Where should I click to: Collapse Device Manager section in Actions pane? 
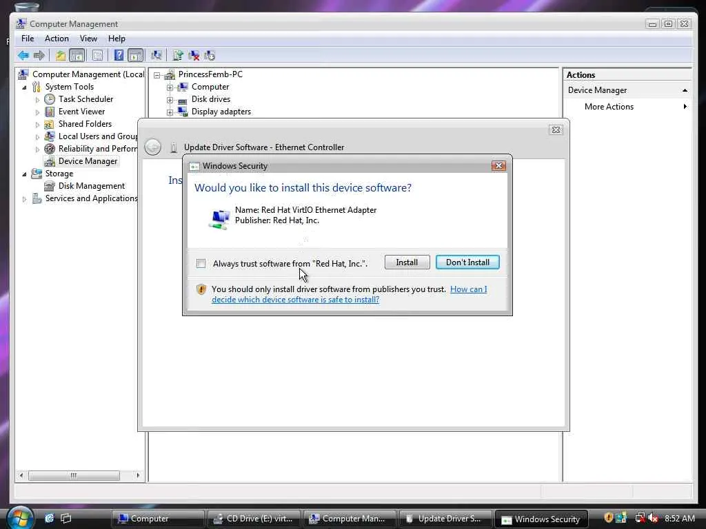pos(685,90)
